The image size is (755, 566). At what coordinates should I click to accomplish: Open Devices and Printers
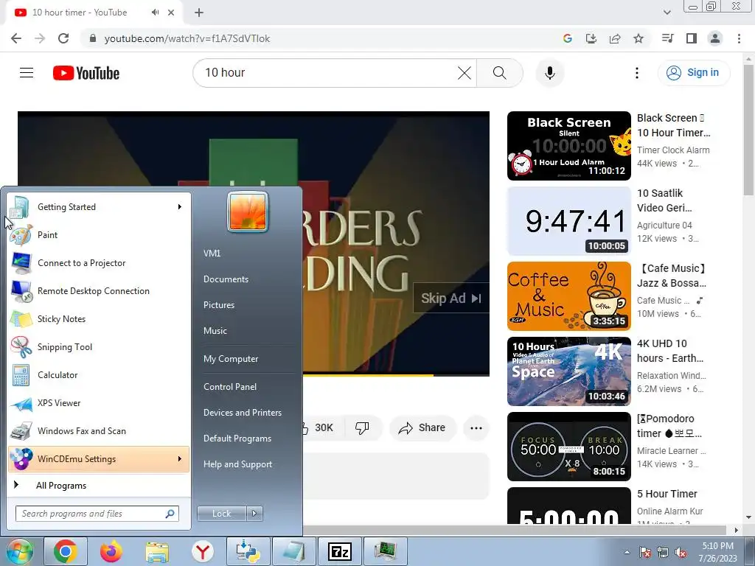(243, 413)
